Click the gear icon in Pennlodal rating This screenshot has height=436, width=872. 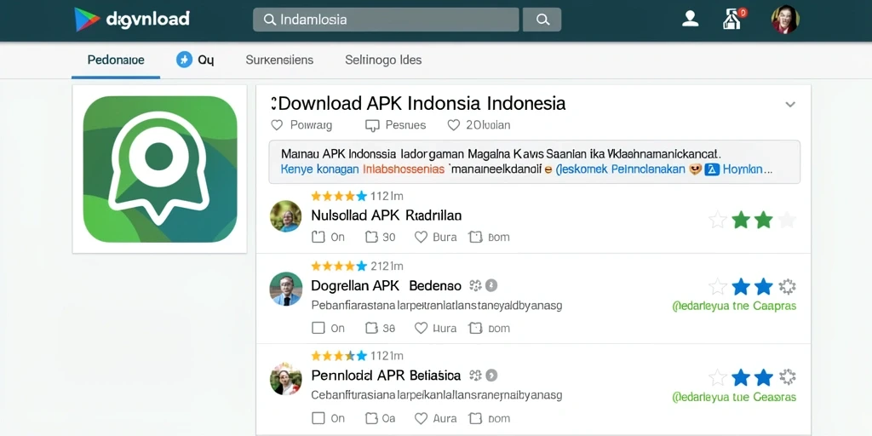[x=787, y=377]
